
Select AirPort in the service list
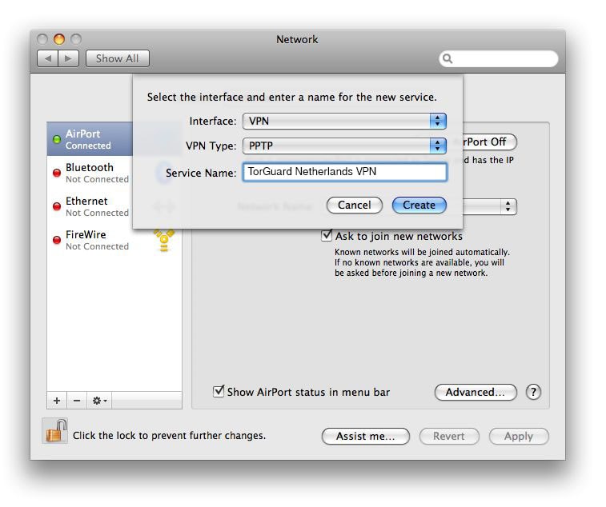[90, 139]
